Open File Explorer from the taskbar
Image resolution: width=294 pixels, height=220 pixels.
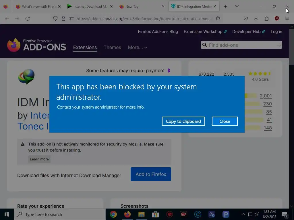pyautogui.click(x=141, y=214)
